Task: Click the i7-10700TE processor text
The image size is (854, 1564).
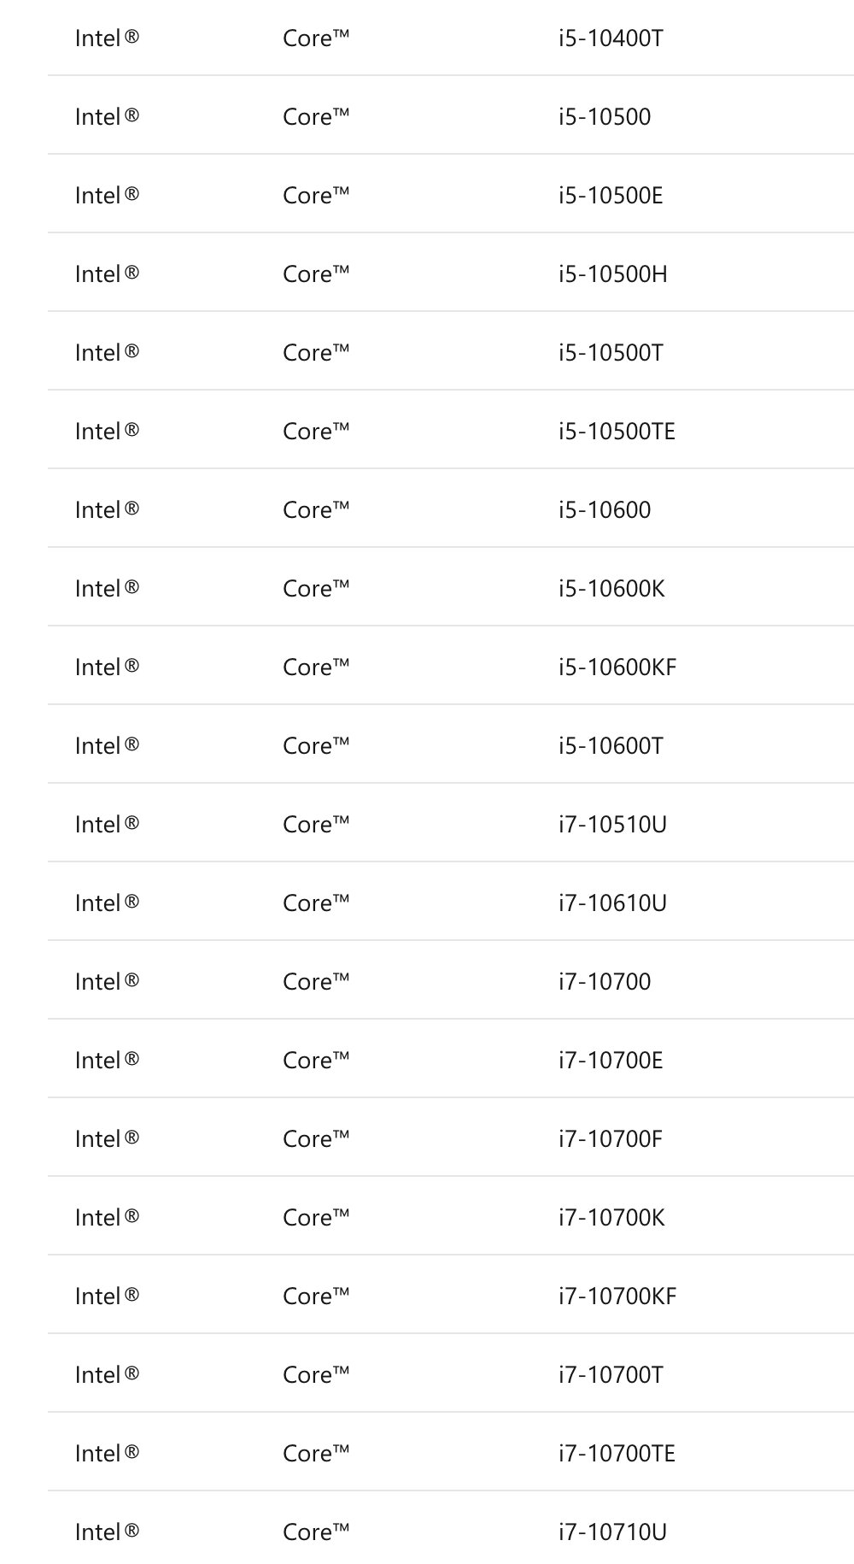Action: tap(617, 1454)
